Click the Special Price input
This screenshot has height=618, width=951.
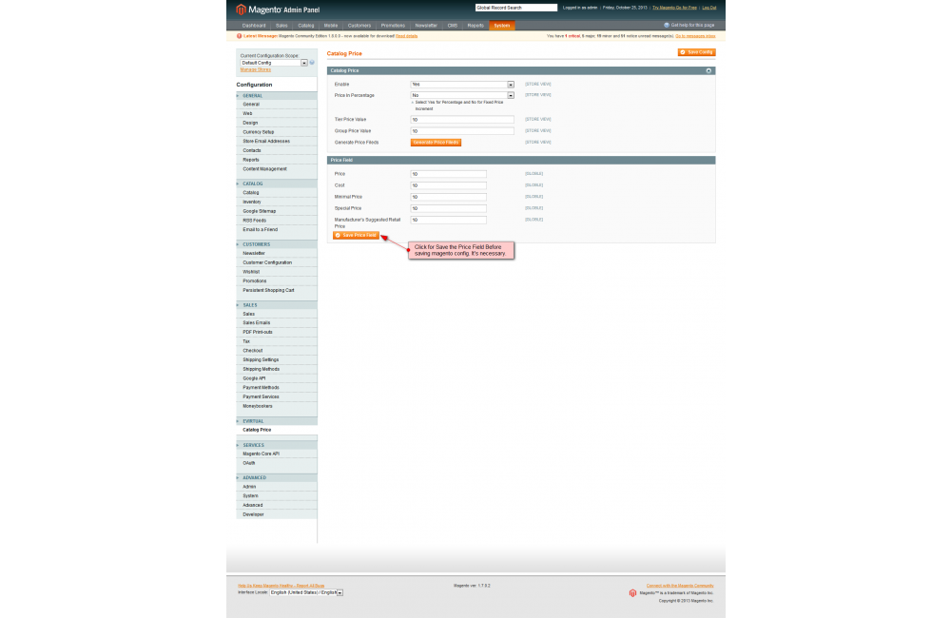[448, 208]
